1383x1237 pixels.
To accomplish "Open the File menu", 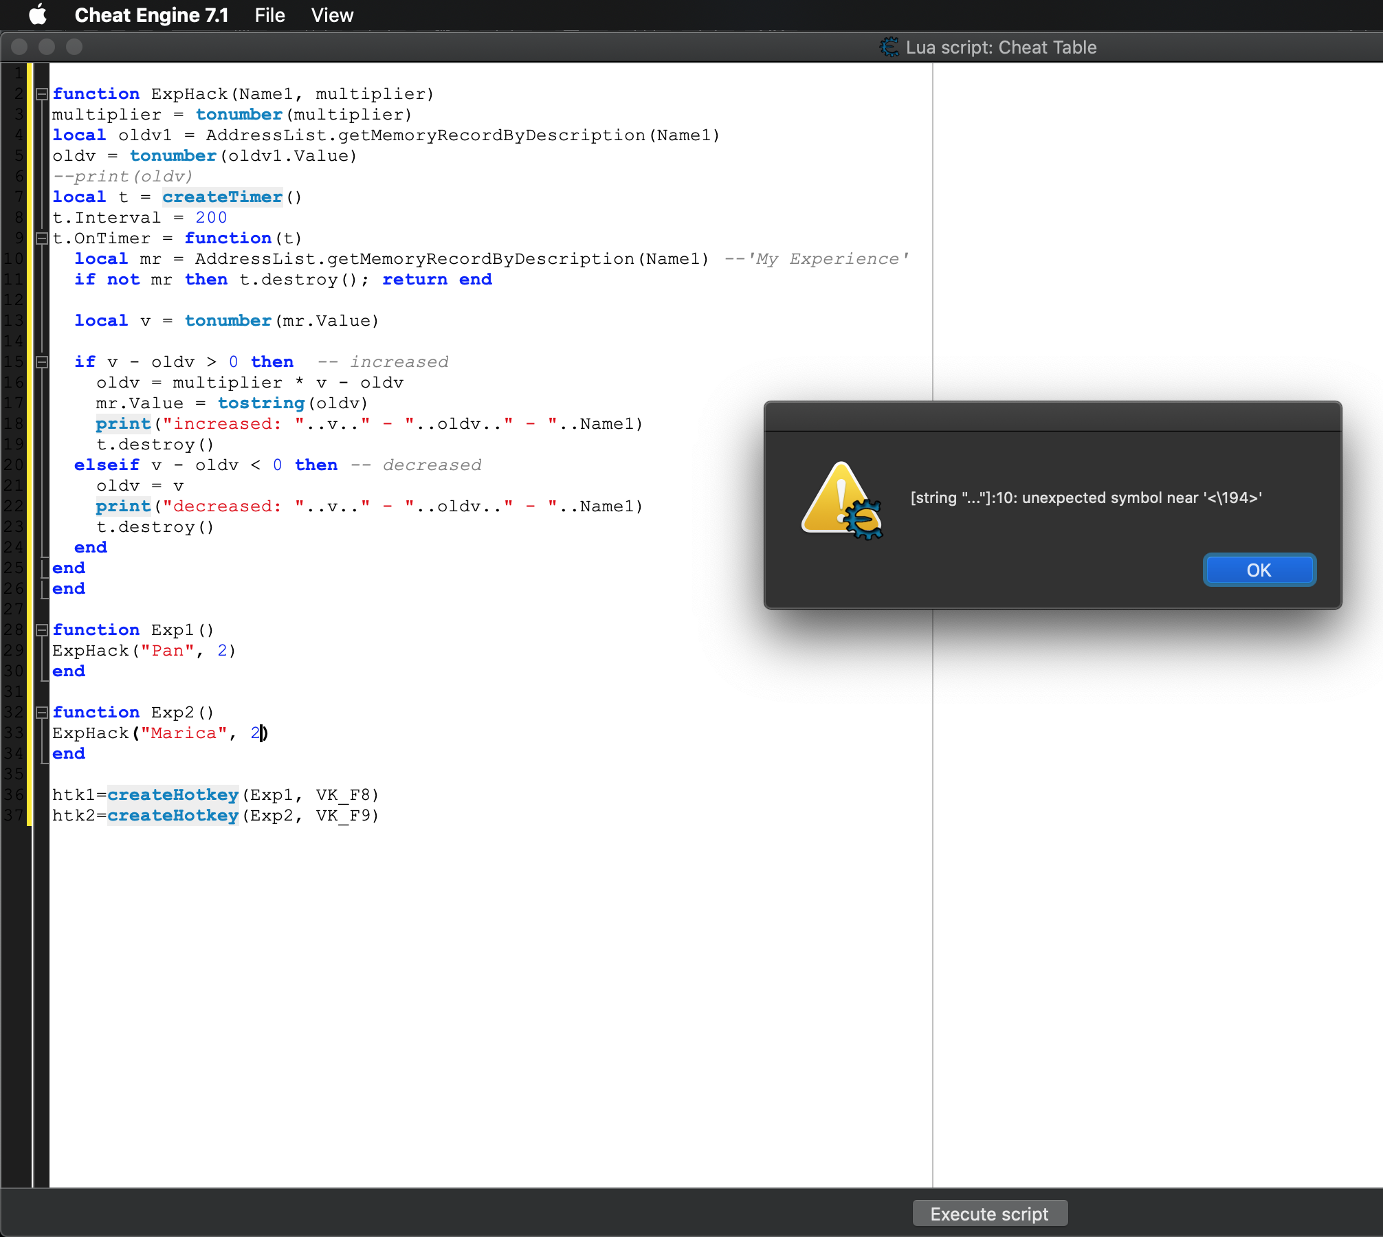I will (269, 15).
